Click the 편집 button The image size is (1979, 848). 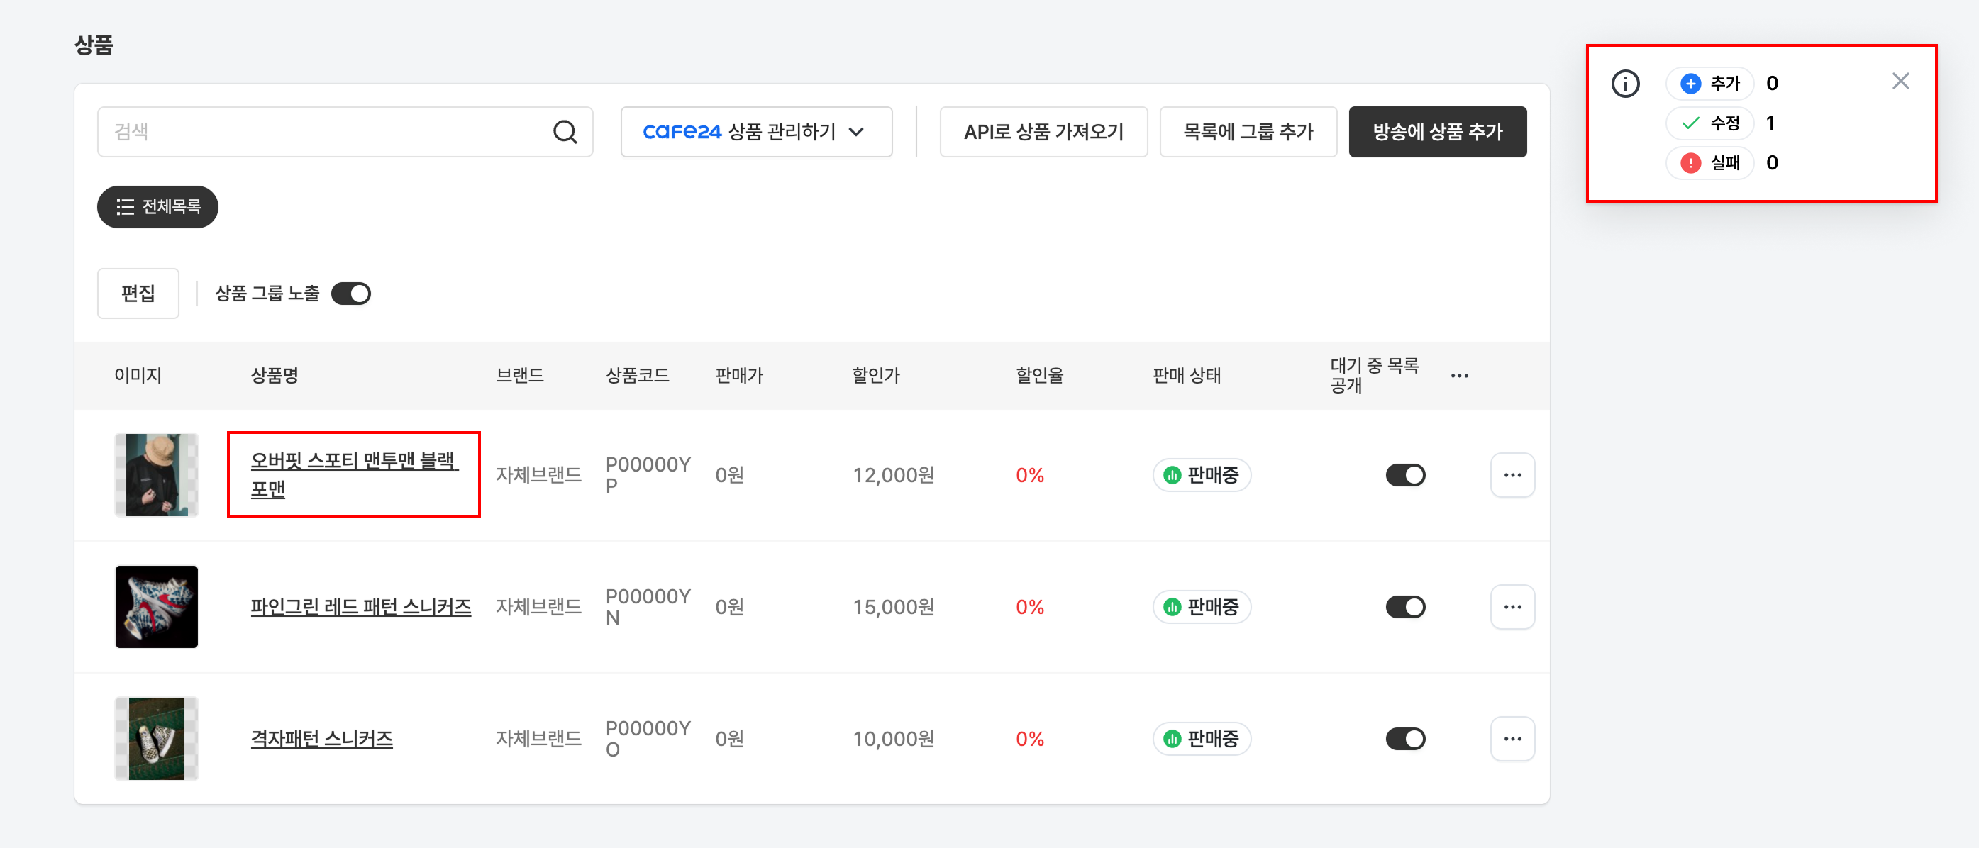coord(138,294)
